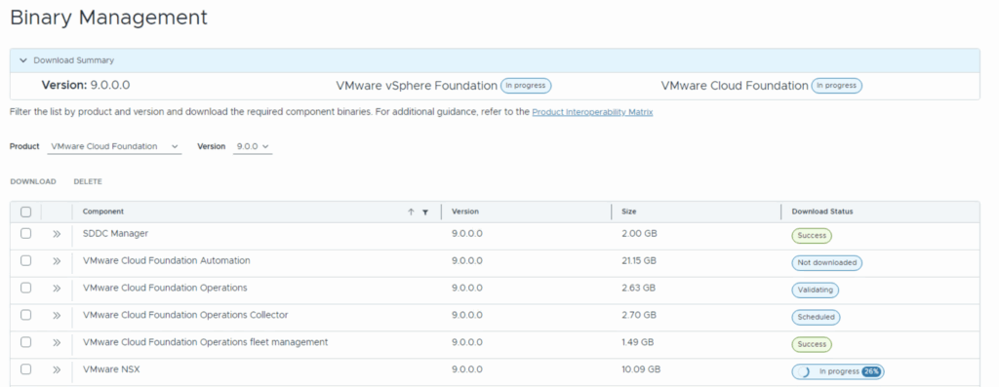Expand the VMware Cloud Foundation Operations Collector row details
The width and height of the screenshot is (999, 387).
click(57, 315)
